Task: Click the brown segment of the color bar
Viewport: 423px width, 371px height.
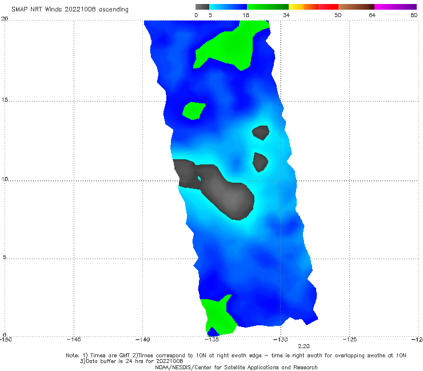Action: coord(356,7)
